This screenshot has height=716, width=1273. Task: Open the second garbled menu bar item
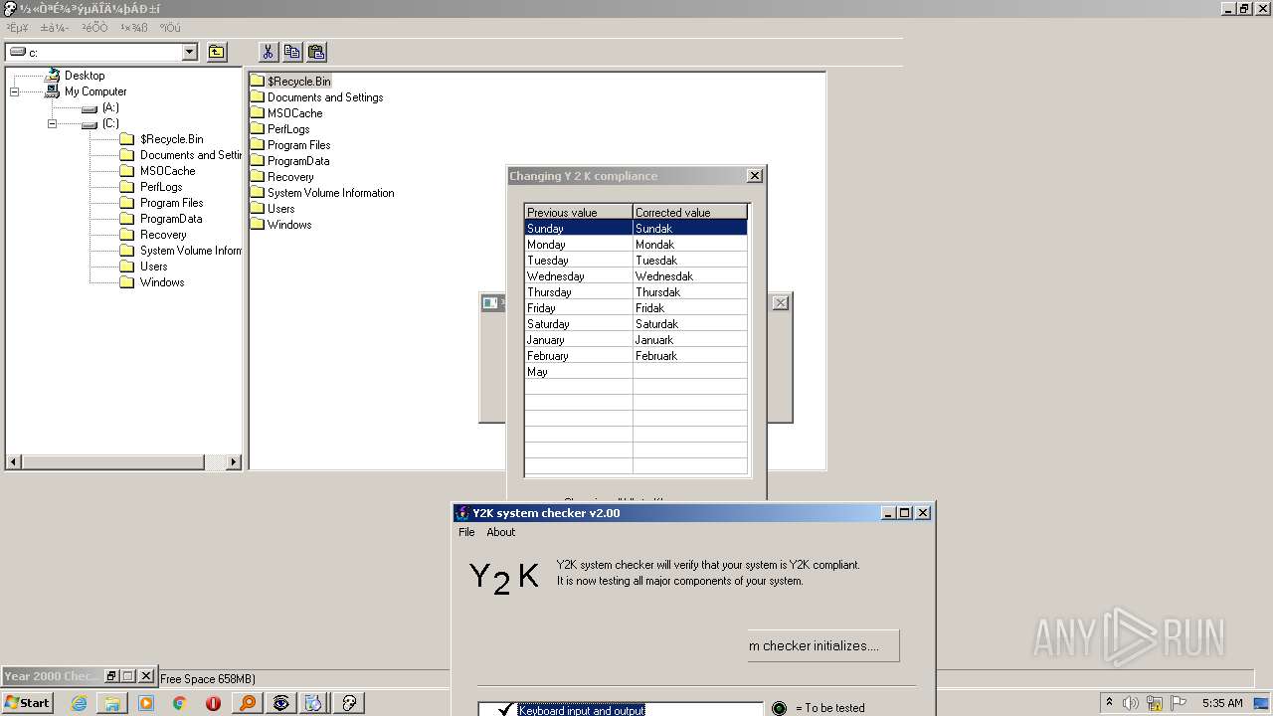click(55, 28)
